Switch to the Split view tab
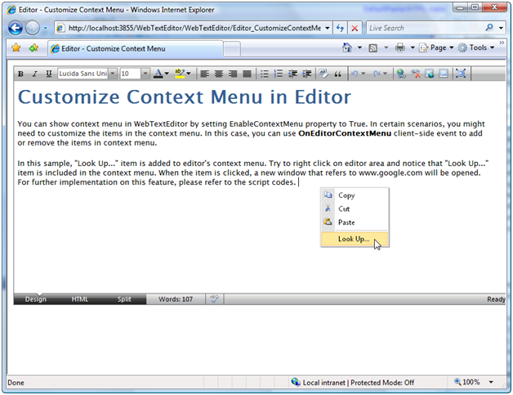Viewport: 513px width, 395px height. click(123, 299)
